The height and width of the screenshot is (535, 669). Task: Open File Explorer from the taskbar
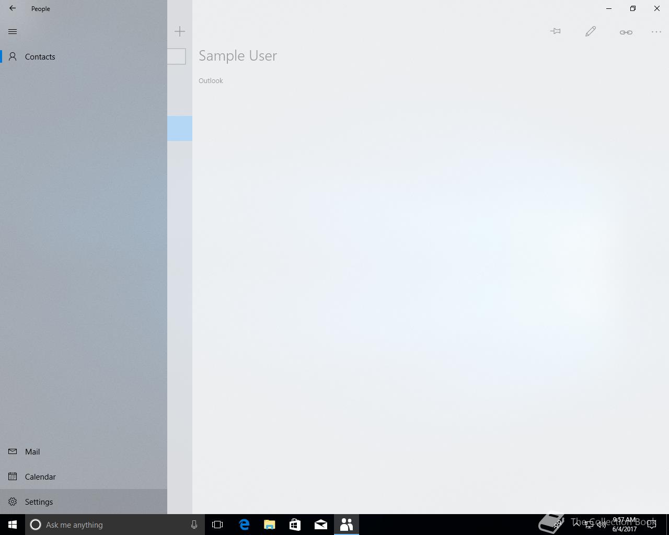coord(270,525)
